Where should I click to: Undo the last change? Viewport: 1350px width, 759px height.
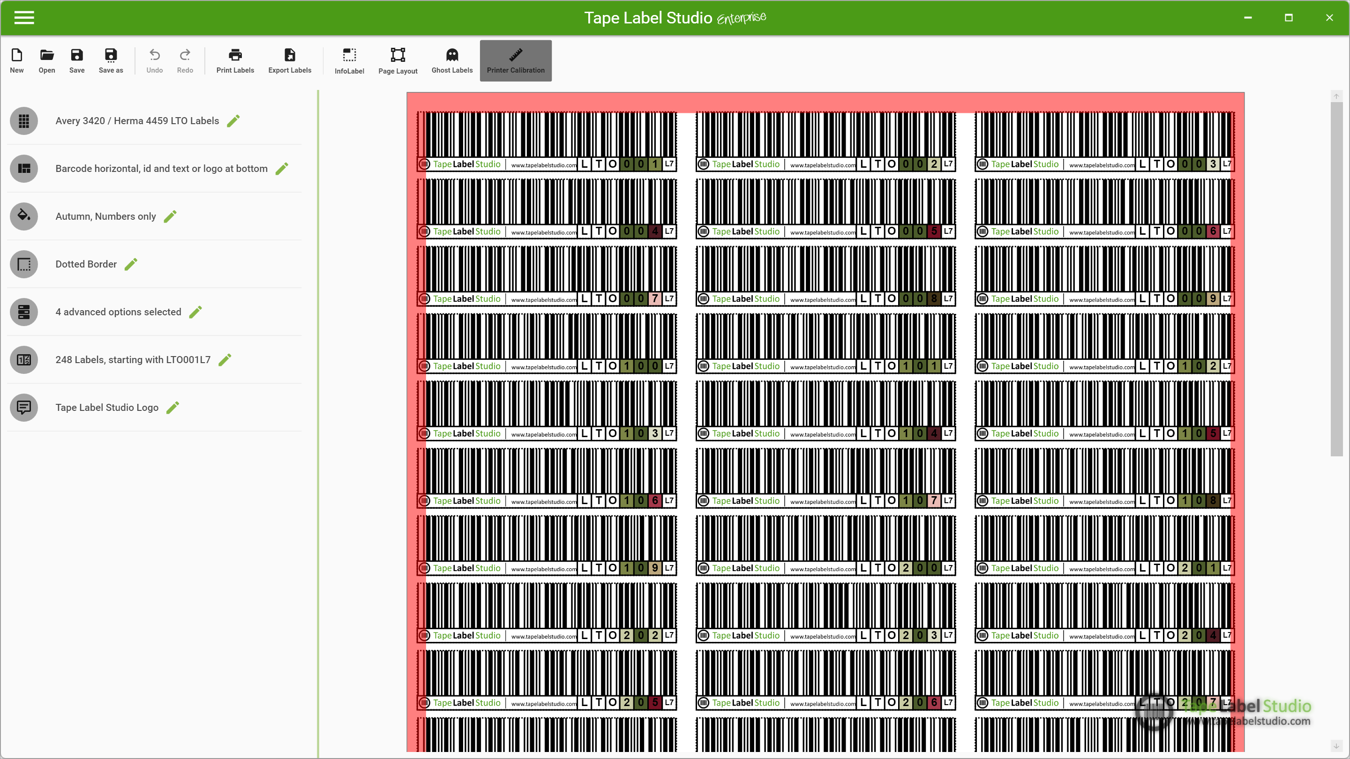pyautogui.click(x=155, y=61)
